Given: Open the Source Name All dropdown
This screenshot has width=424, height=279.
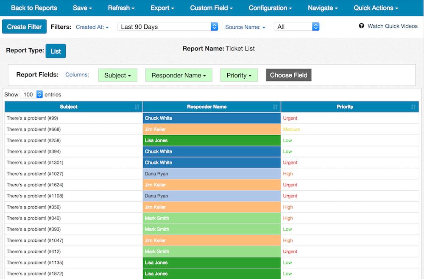Looking at the screenshot, I should click(296, 27).
